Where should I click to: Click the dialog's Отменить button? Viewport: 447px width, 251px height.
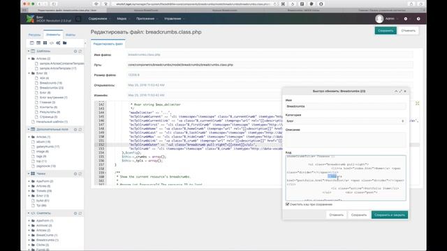point(337,215)
